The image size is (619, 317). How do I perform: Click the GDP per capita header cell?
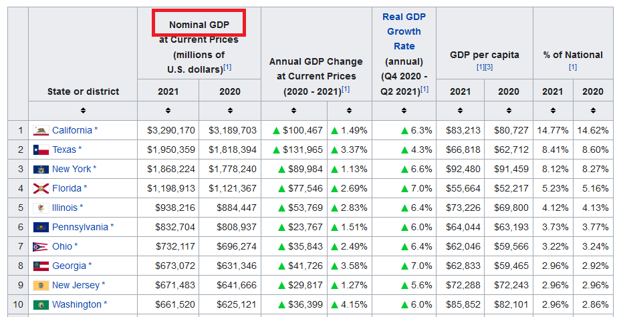coord(485,55)
